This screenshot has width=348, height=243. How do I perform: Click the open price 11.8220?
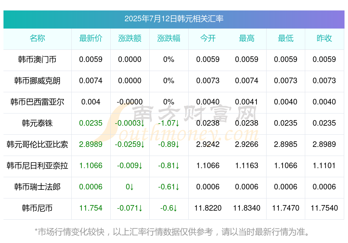208,208
